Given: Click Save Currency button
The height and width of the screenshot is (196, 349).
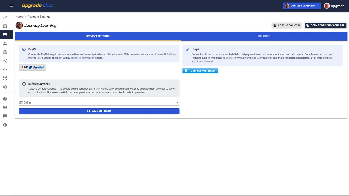Looking at the screenshot, I should [x=99, y=111].
